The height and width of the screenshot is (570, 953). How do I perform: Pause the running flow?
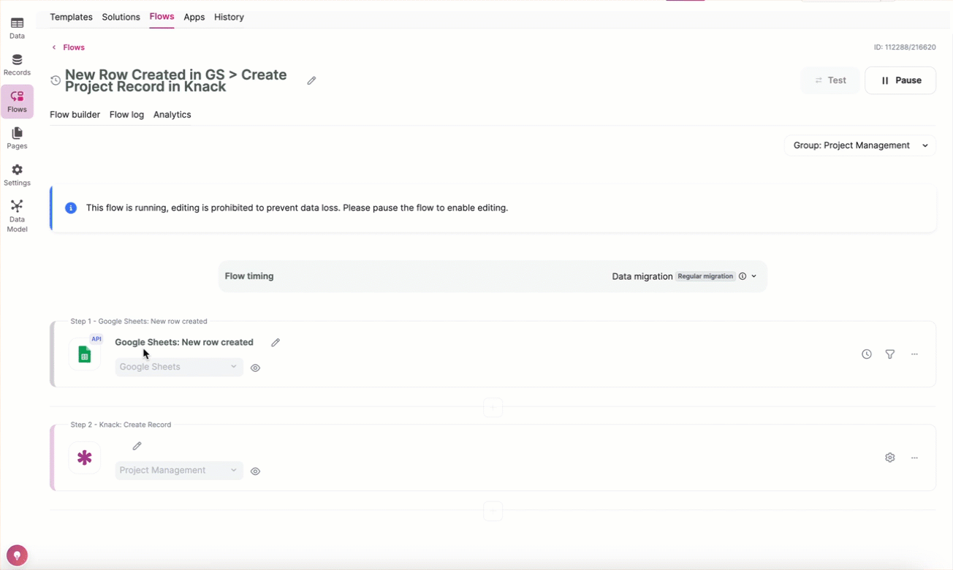tap(900, 80)
